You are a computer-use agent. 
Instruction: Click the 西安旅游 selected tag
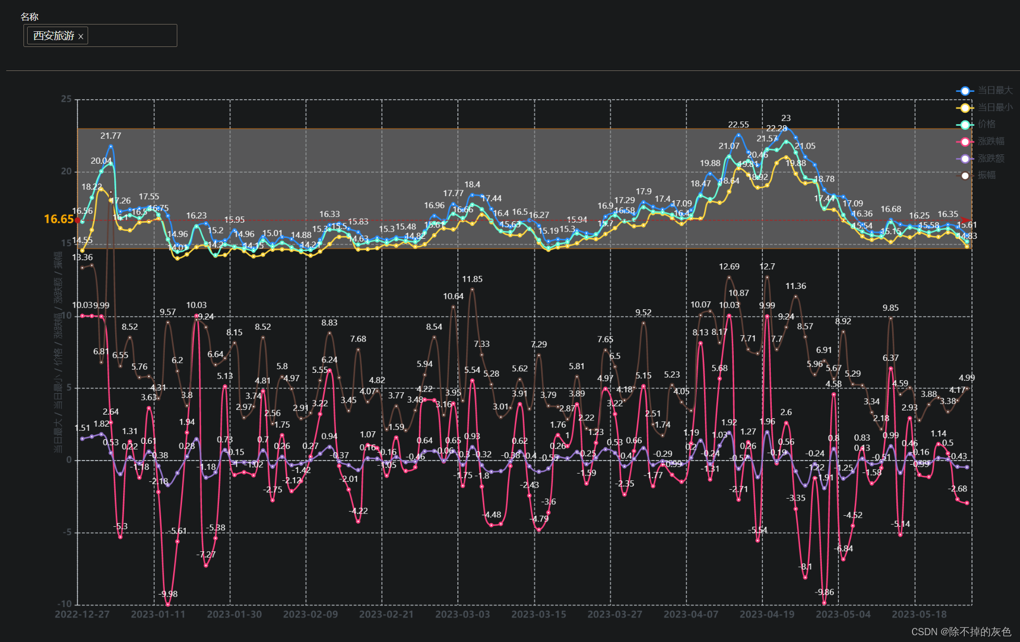[x=54, y=35]
